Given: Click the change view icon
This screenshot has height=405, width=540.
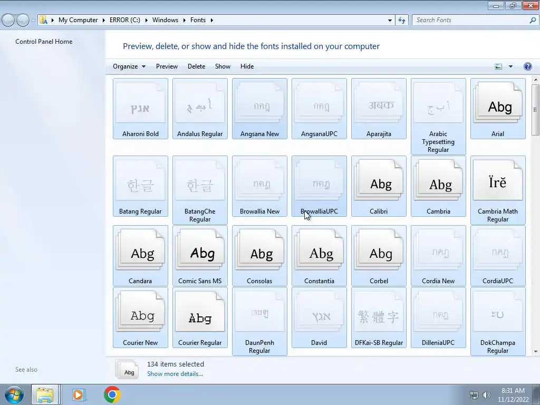Looking at the screenshot, I should (x=498, y=66).
